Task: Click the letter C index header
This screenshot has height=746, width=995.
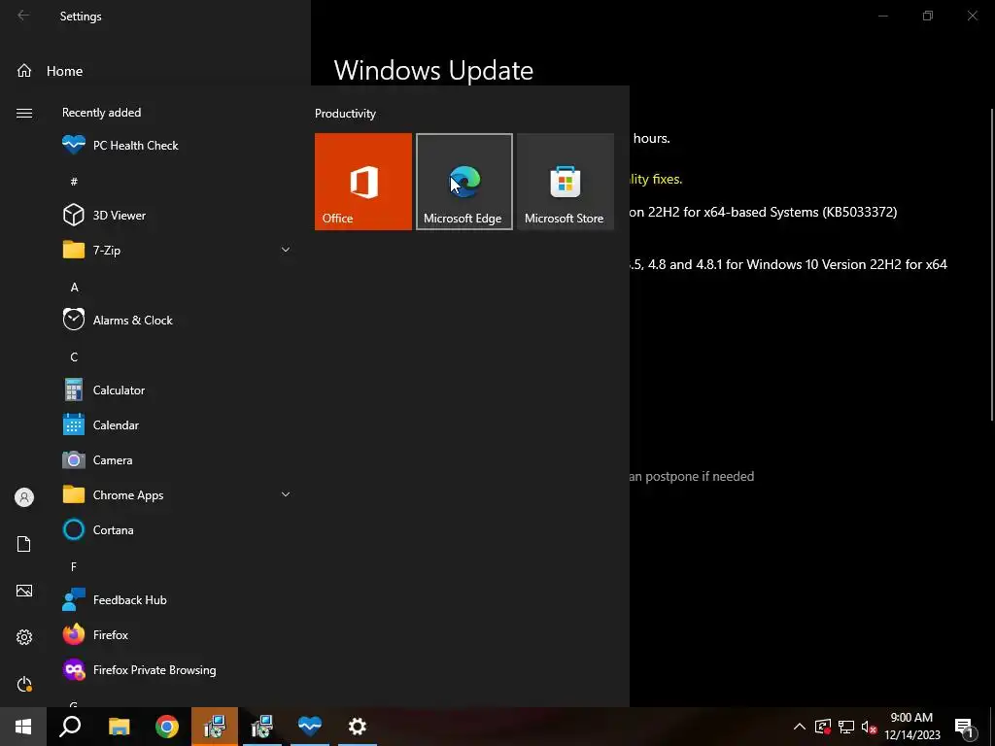Action: pyautogui.click(x=74, y=357)
